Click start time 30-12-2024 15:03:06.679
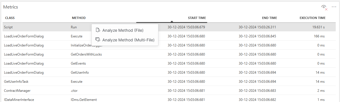340x102 pixels. [x=186, y=27]
